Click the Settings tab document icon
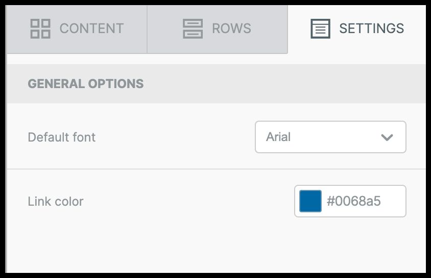This screenshot has width=431, height=278. pos(320,29)
